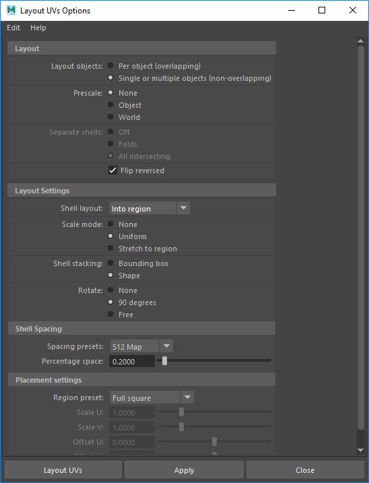The height and width of the screenshot is (483, 369).
Task: Select Per object (overlapping) option
Action: (110, 65)
